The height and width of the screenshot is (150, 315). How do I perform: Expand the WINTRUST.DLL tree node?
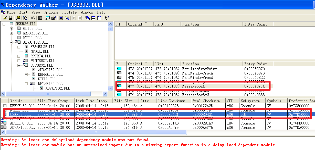(x=19, y=60)
